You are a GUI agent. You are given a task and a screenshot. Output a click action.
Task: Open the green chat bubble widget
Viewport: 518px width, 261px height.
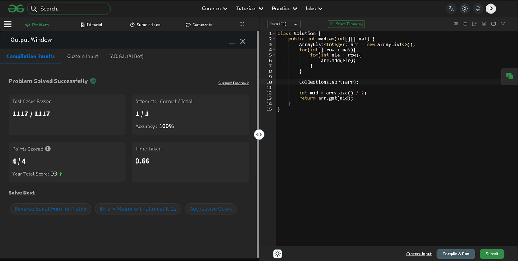point(510,76)
